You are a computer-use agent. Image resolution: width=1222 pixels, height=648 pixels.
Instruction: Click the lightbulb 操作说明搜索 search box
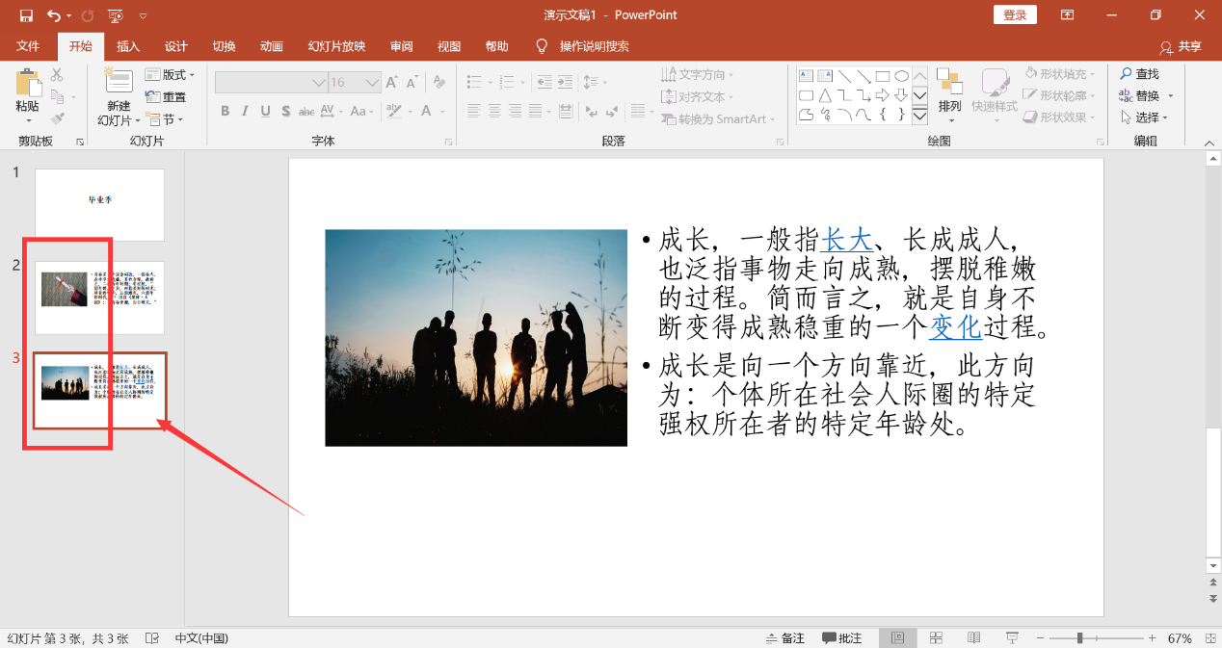(583, 46)
